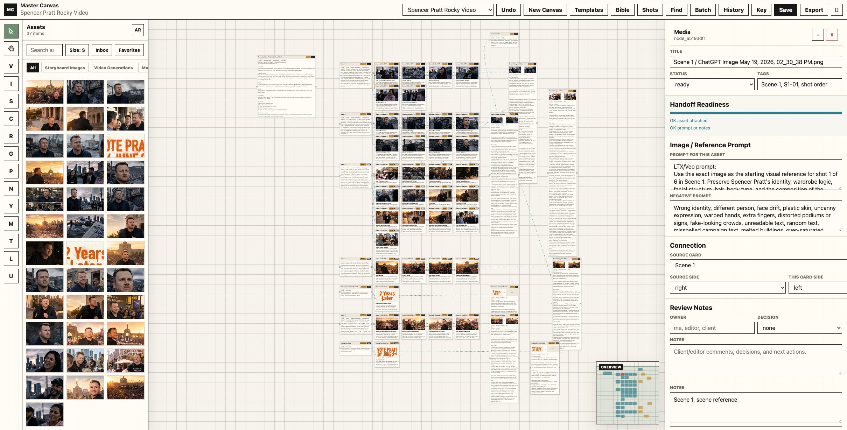Image resolution: width=847 pixels, height=430 pixels.
Task: Click the OK asset attached status
Action: [688, 120]
